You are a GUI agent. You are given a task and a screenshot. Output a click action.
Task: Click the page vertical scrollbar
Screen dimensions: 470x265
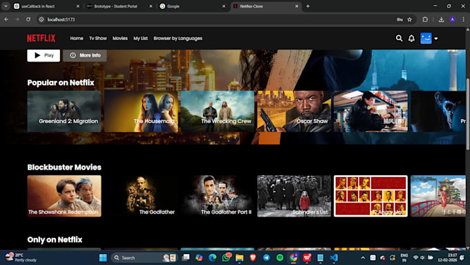[x=467, y=114]
